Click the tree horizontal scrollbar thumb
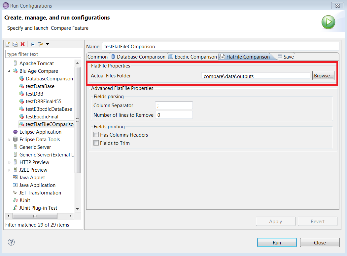This screenshot has height=256, width=347. tap(35, 216)
